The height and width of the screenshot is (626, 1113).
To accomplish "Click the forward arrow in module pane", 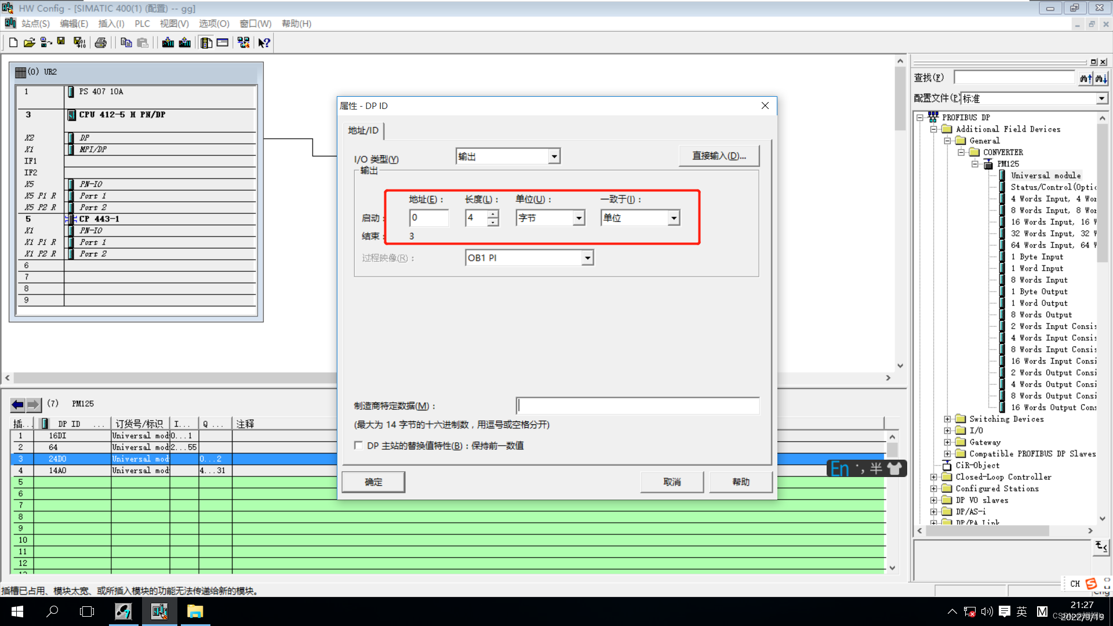I will click(34, 404).
